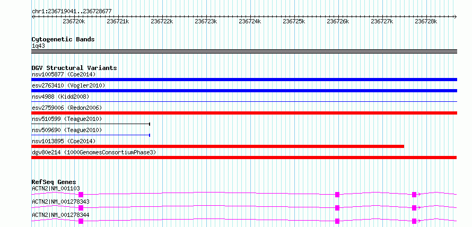Select NM_001103 exon near 236728k

pyautogui.click(x=414, y=195)
